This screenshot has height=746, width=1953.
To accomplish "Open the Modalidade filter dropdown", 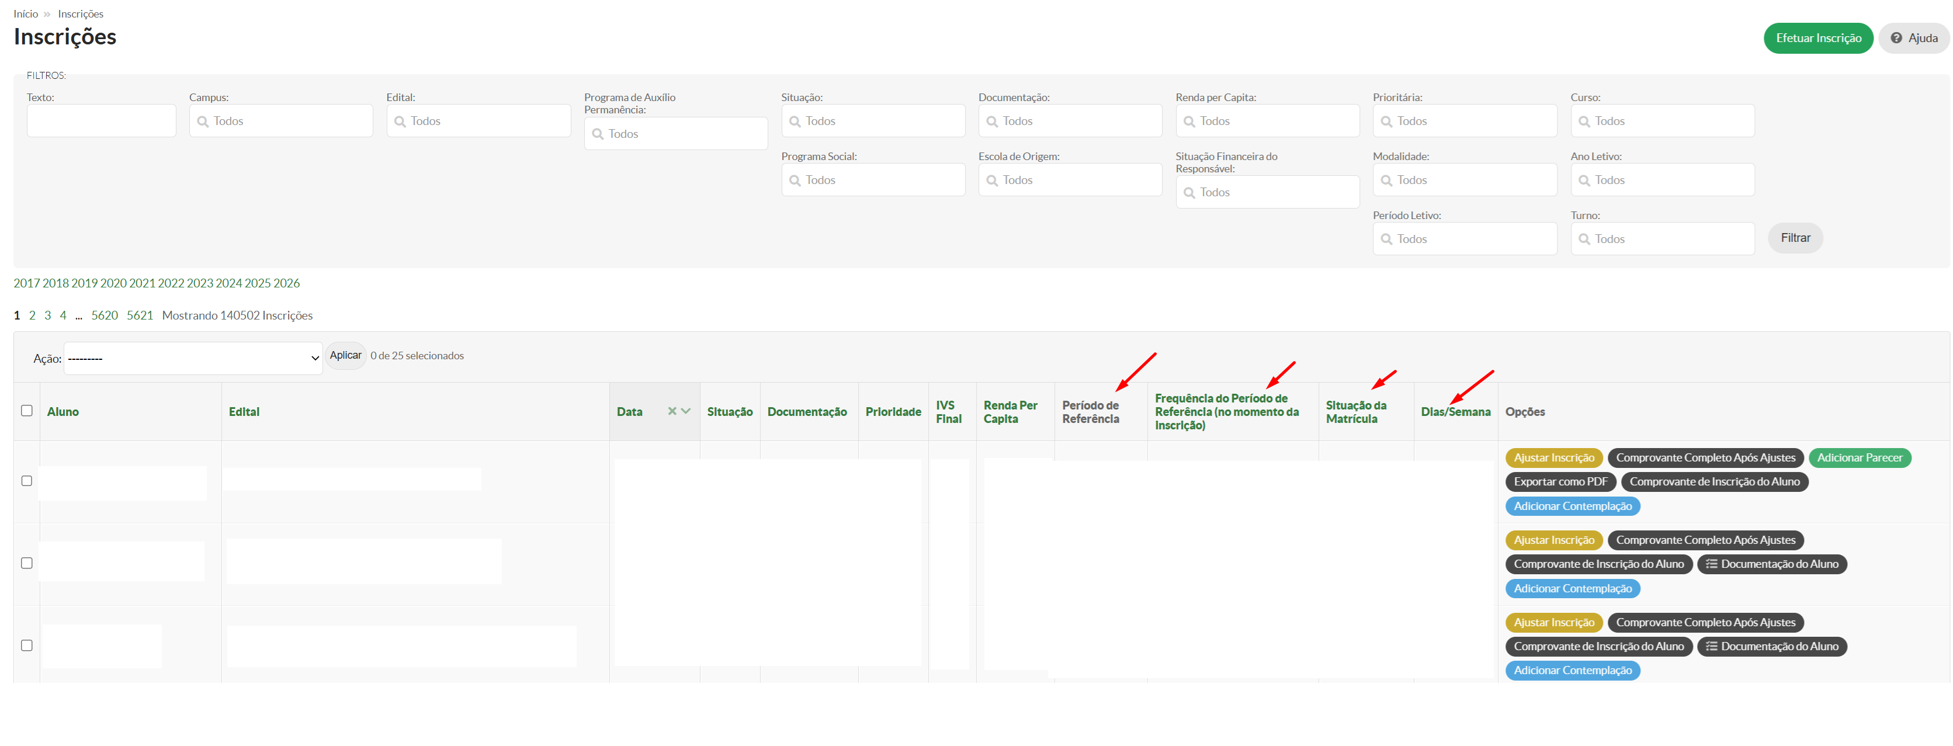I will [1465, 180].
